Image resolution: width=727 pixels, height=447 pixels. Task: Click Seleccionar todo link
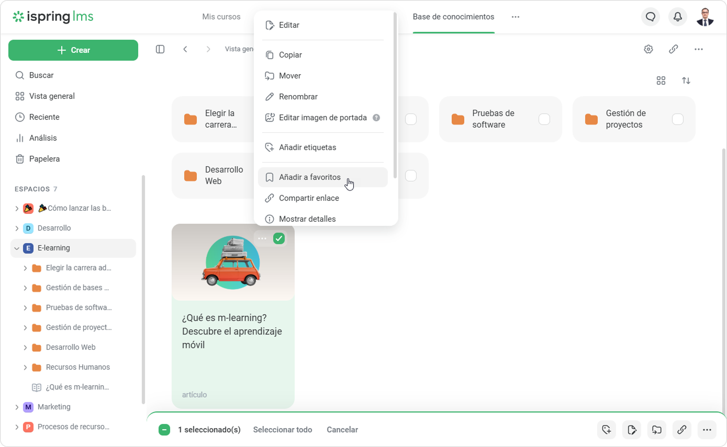pyautogui.click(x=283, y=430)
